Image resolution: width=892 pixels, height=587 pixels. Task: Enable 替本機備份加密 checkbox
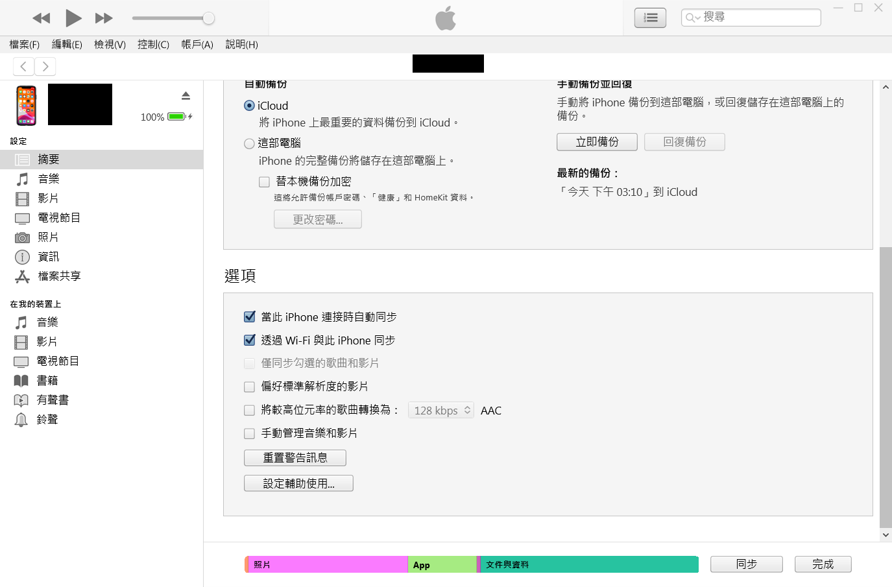tap(265, 182)
